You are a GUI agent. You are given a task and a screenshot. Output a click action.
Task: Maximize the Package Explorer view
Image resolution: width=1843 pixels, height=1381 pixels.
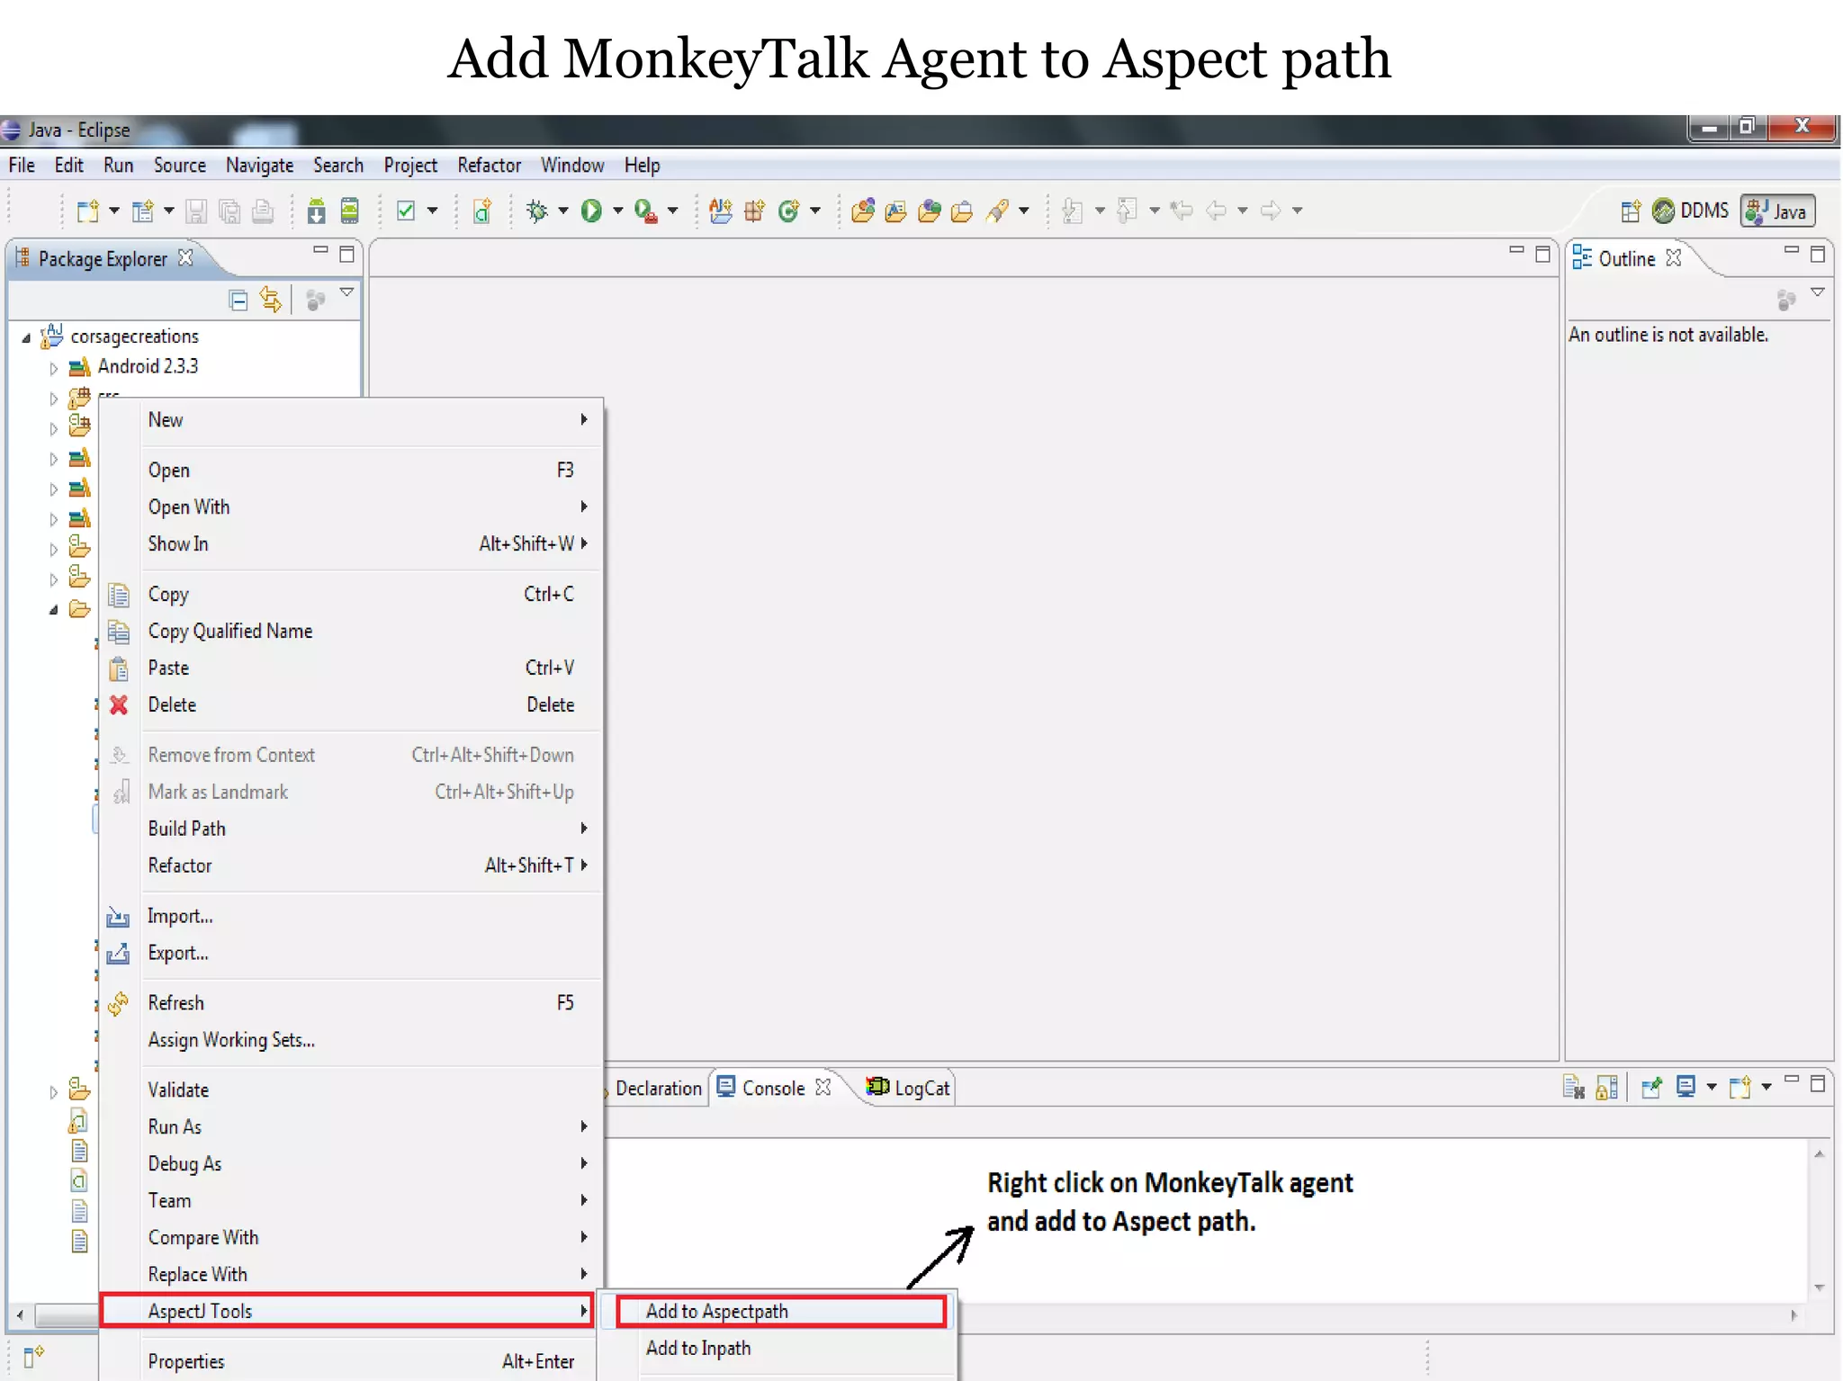(346, 255)
